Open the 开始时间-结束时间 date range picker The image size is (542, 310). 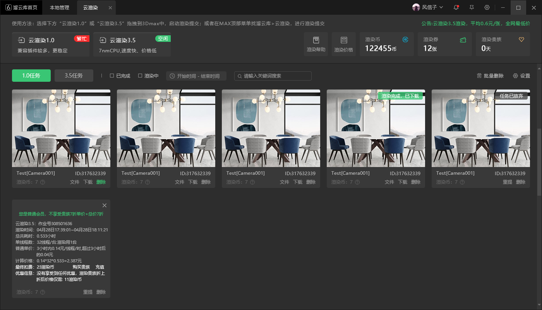[196, 76]
